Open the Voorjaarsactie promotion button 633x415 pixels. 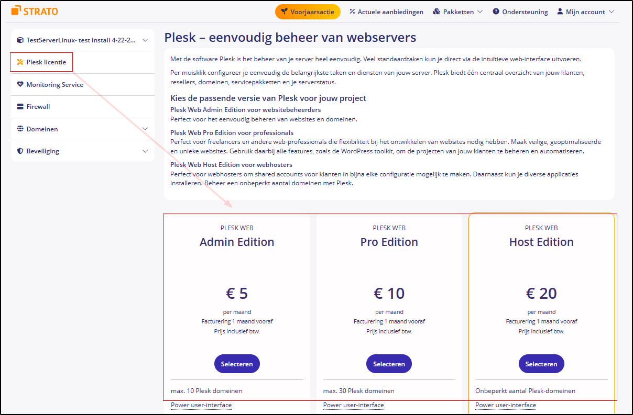308,12
